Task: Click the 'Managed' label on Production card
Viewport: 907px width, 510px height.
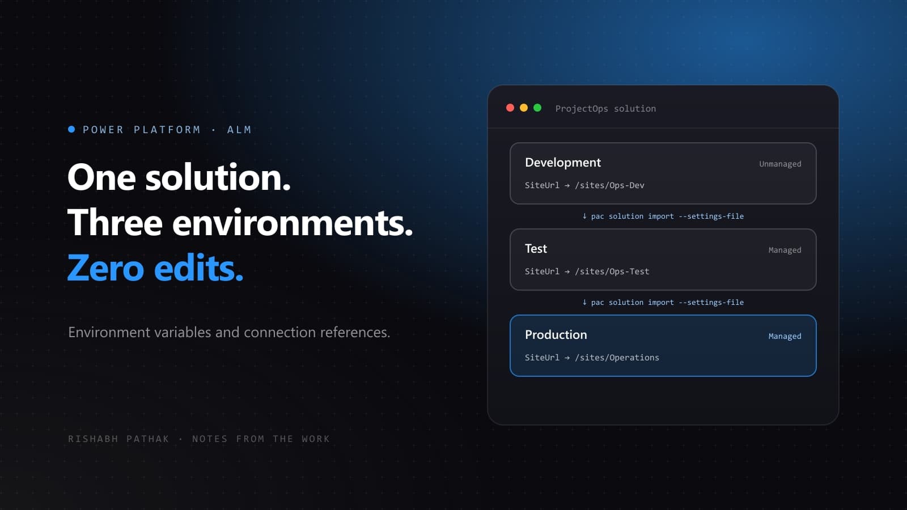Action: [x=785, y=336]
